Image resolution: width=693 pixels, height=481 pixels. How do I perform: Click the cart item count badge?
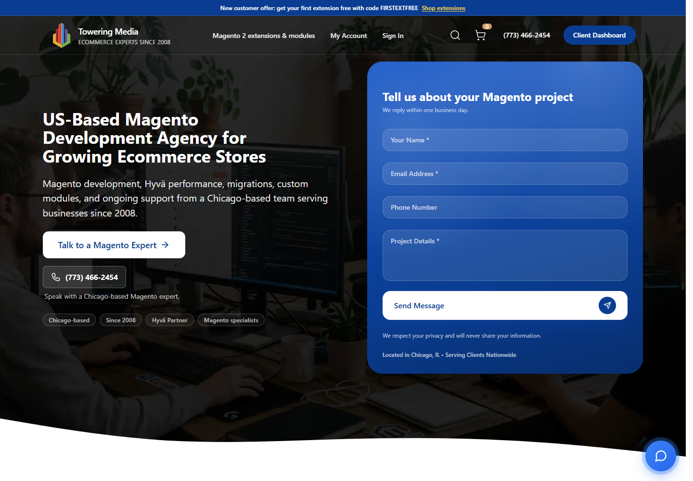click(487, 26)
